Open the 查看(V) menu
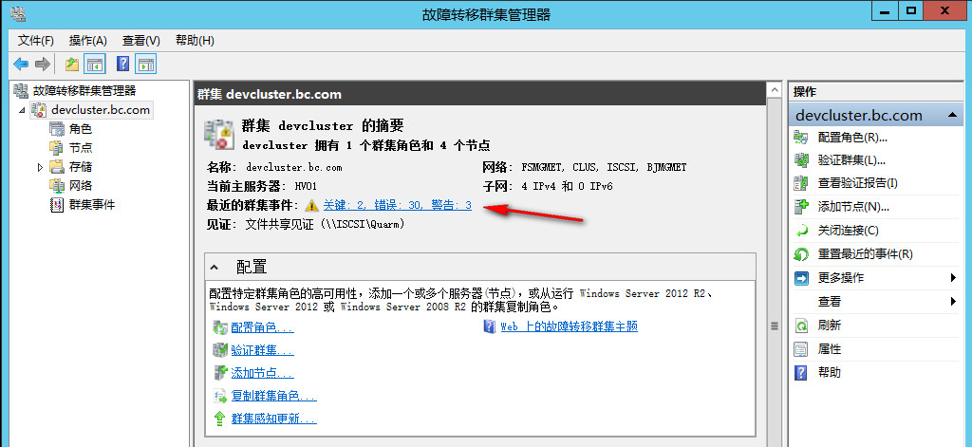 coord(141,40)
